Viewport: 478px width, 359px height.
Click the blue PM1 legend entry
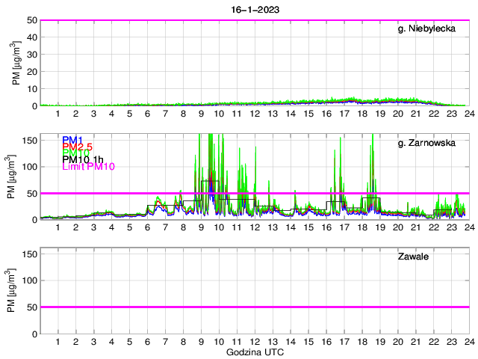pos(72,140)
